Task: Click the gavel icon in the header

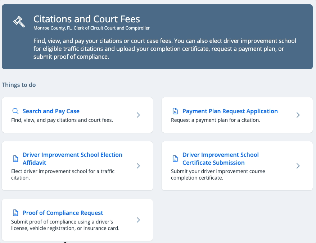Action: [x=19, y=22]
